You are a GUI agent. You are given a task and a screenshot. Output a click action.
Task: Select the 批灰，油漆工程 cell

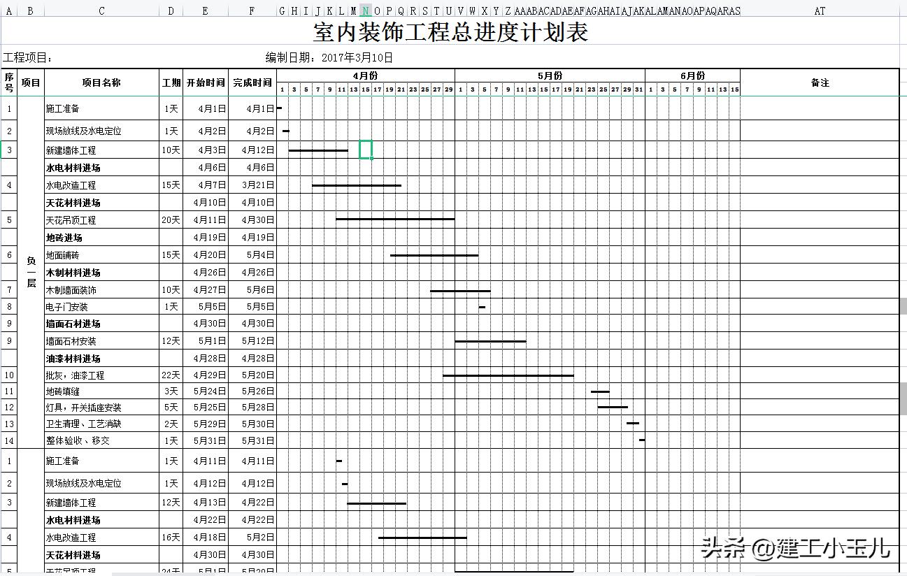click(x=101, y=375)
